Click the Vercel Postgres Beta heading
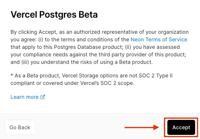Screen dimensions: 200x139 tap(54, 14)
